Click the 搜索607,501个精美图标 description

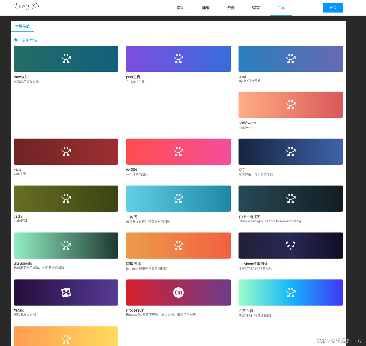pos(255,269)
